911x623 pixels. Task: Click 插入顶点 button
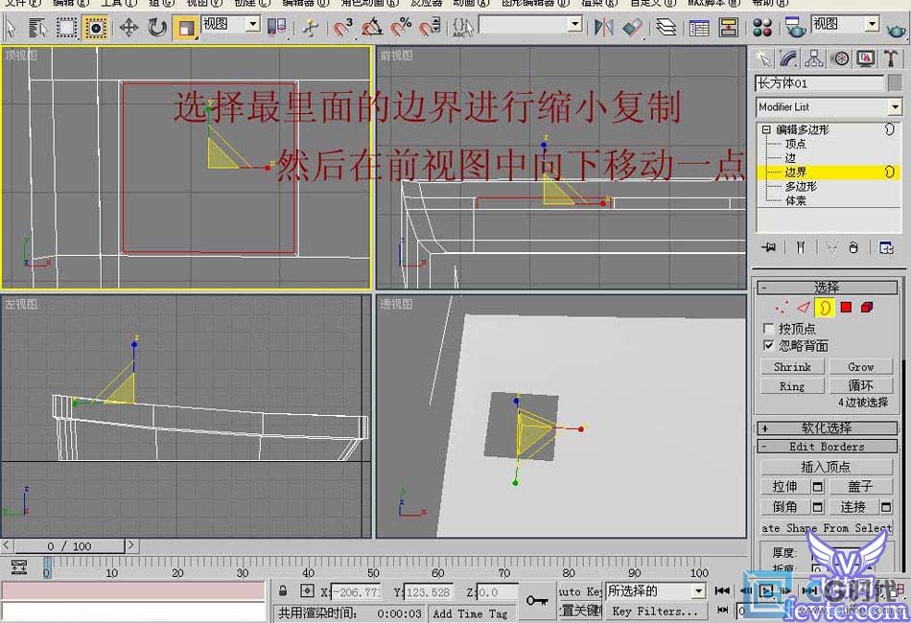pyautogui.click(x=827, y=467)
